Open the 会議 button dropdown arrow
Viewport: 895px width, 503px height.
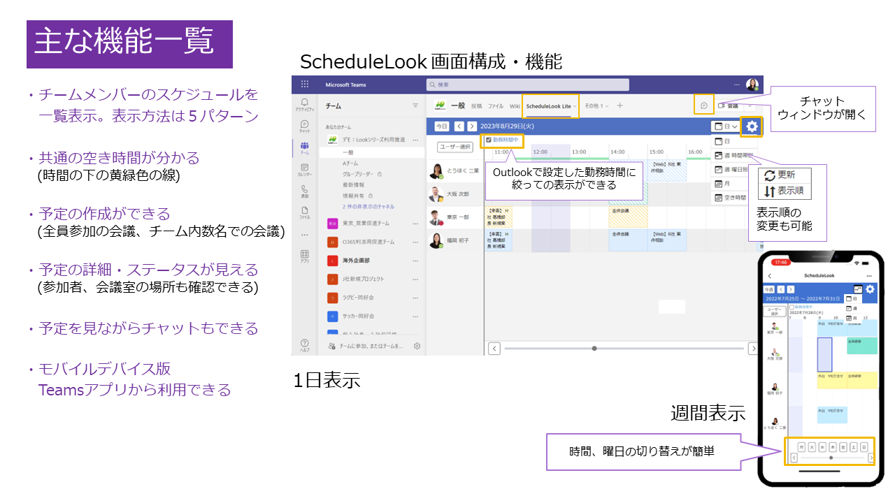tap(749, 106)
